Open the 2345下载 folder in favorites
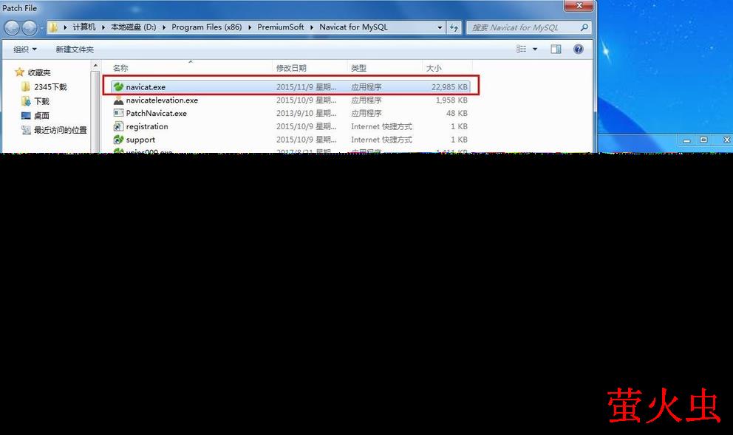The height and width of the screenshot is (435, 733). [50, 87]
